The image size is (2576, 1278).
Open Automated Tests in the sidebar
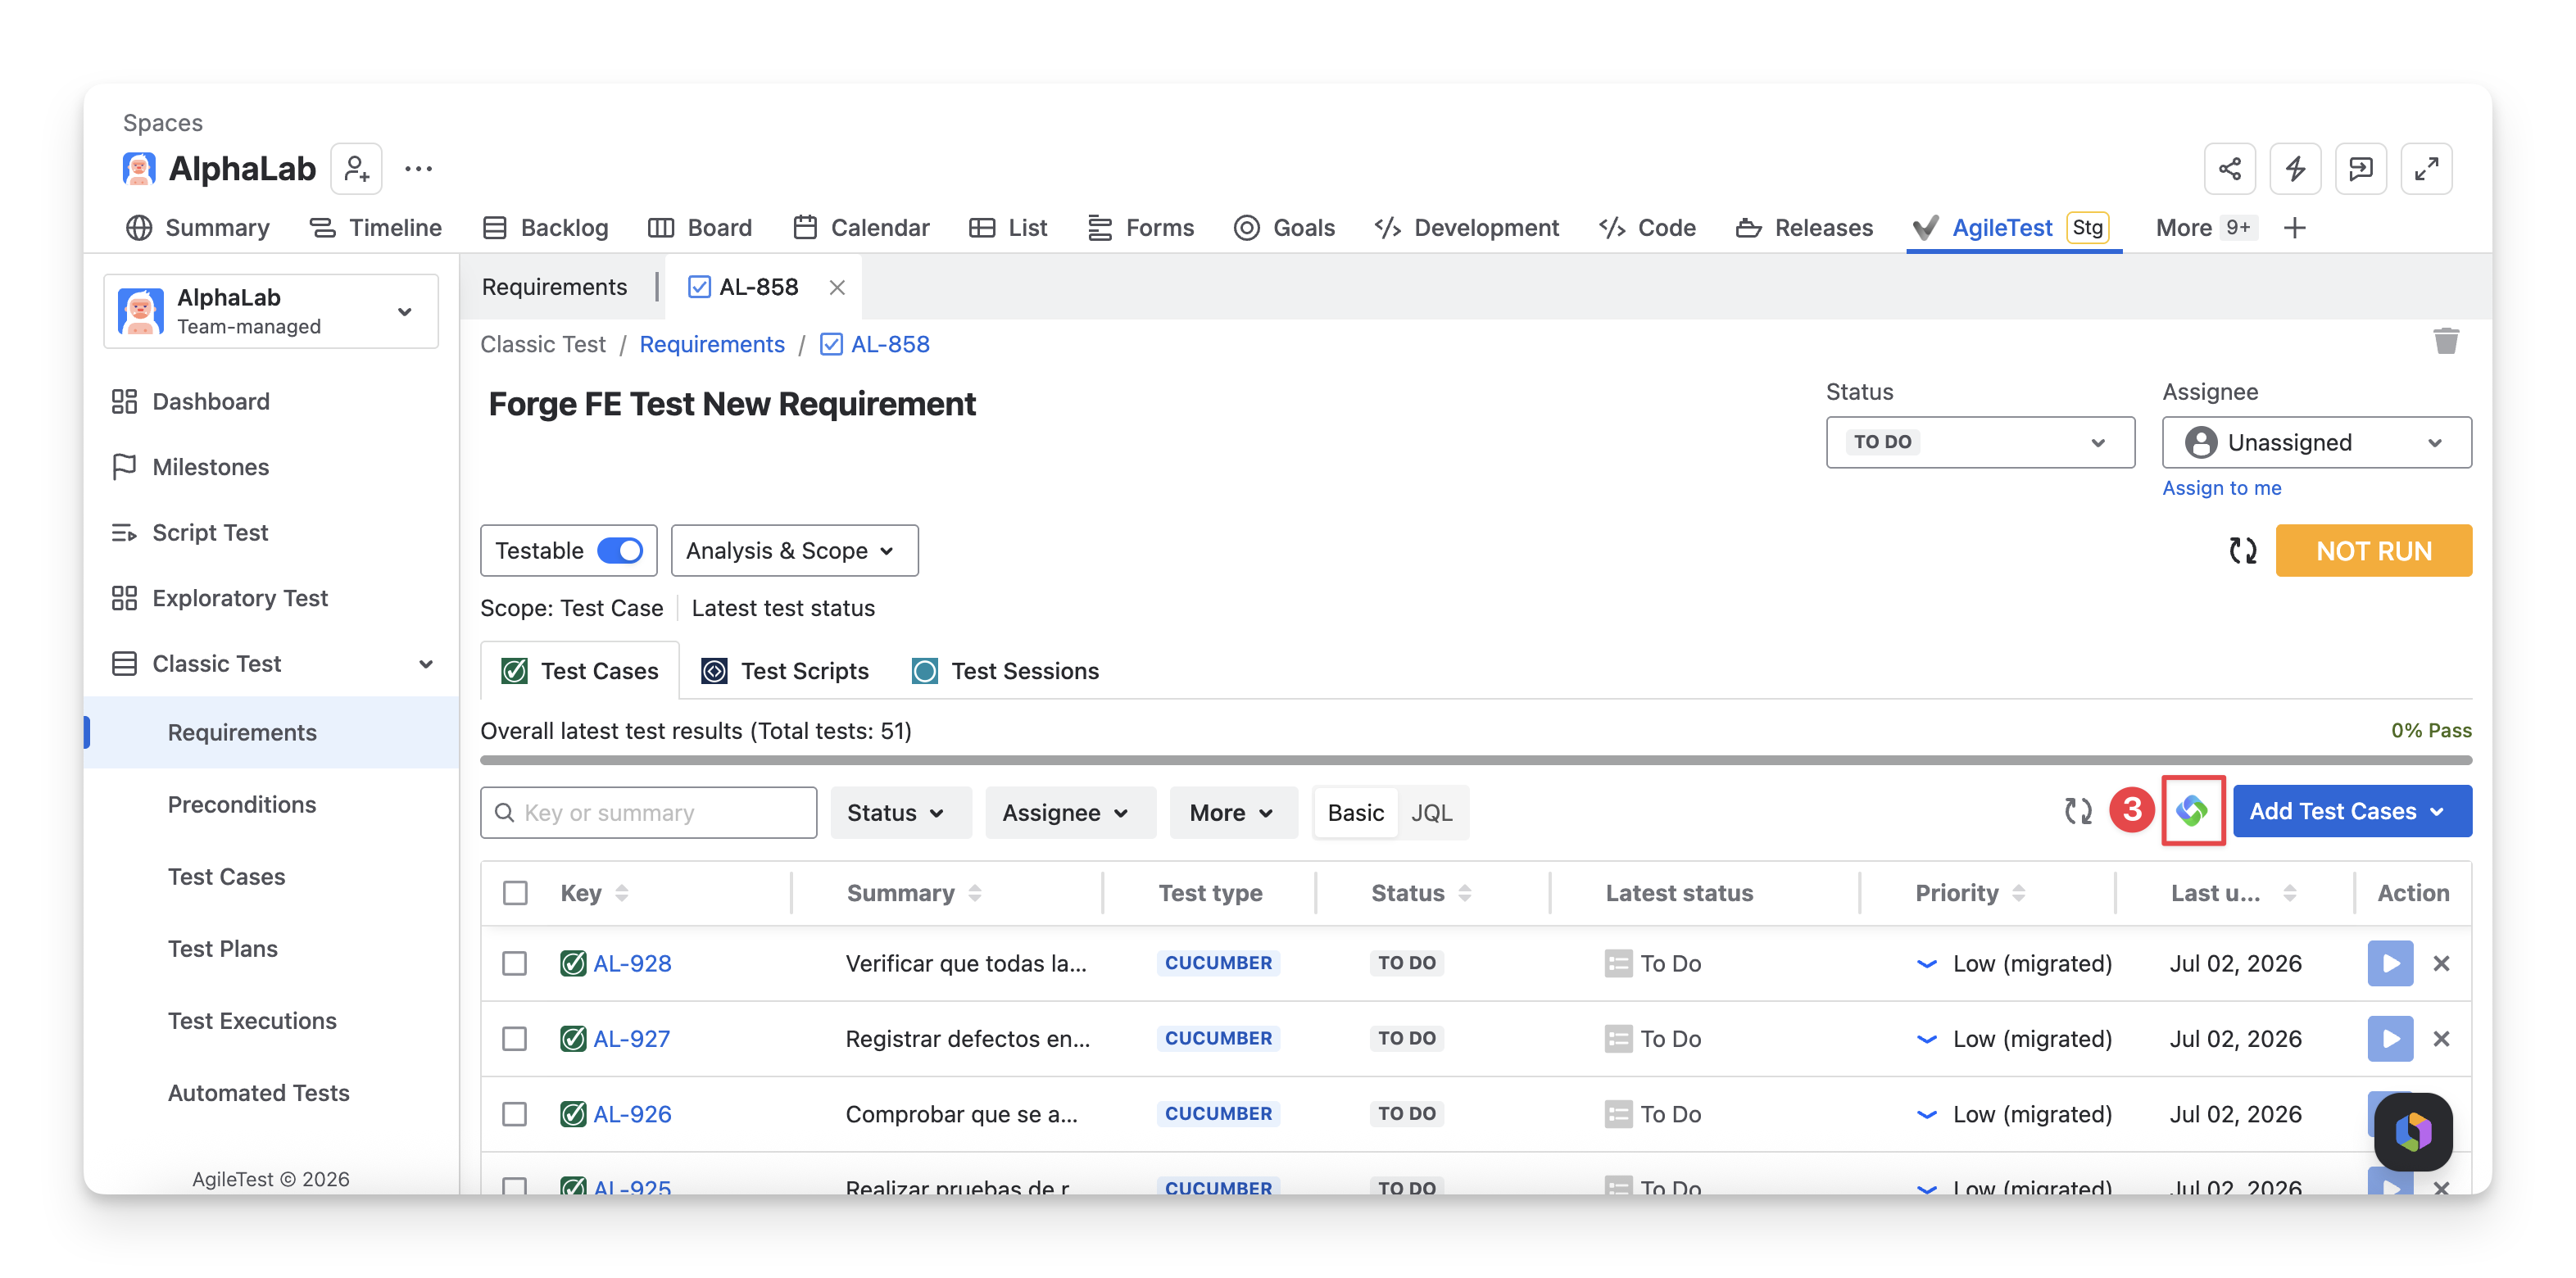coord(259,1093)
